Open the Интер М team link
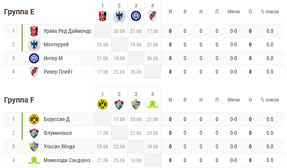 [53, 58]
